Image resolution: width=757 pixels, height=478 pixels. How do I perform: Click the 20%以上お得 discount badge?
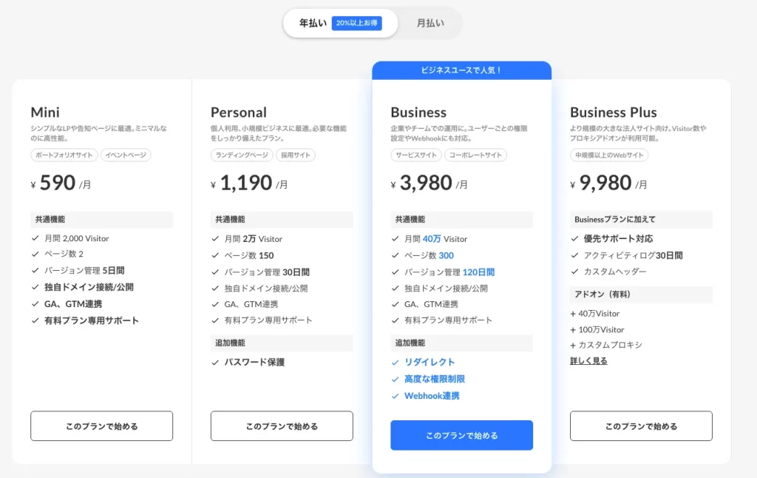pos(356,23)
